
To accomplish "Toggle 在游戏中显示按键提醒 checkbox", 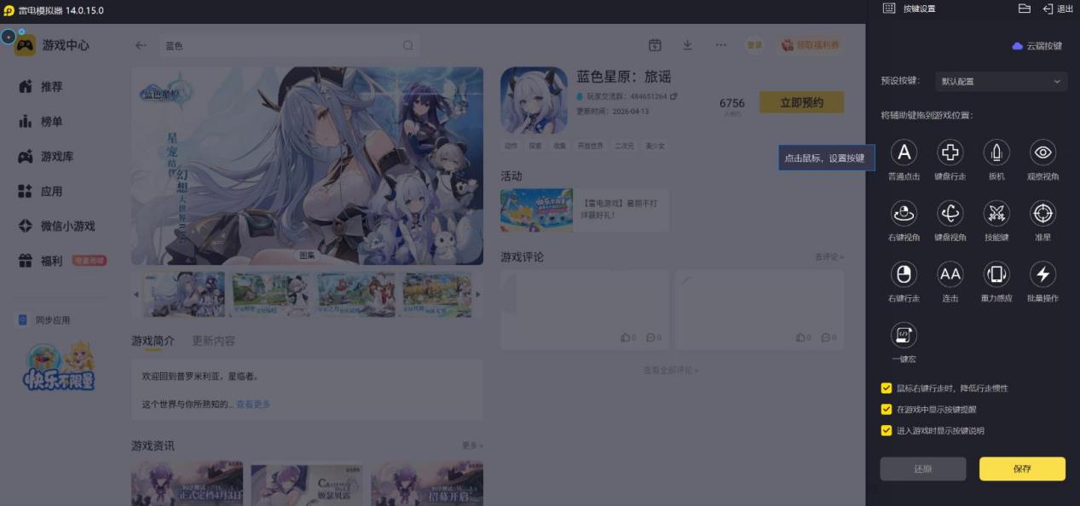I will [887, 410].
